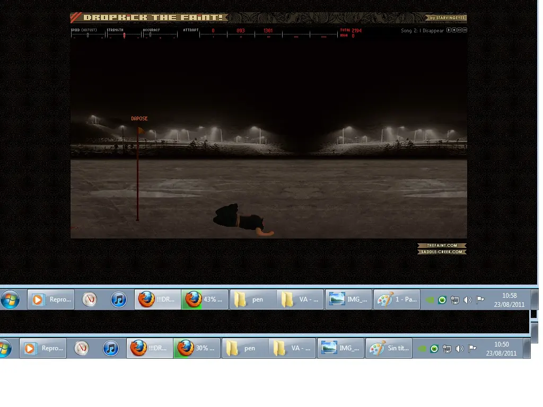Open 'Repro...' media player on the 10:50 taskbar
Screen dimensions: 543x407
(x=42, y=348)
